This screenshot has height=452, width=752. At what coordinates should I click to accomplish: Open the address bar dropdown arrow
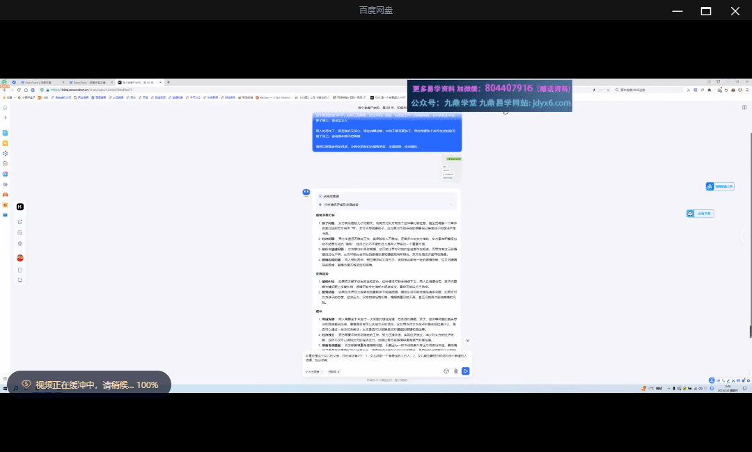609,90
